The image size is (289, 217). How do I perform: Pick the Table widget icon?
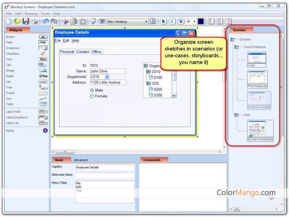pos(43,104)
